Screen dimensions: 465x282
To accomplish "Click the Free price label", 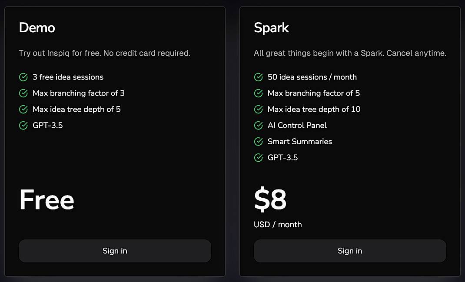I will pos(46,200).
